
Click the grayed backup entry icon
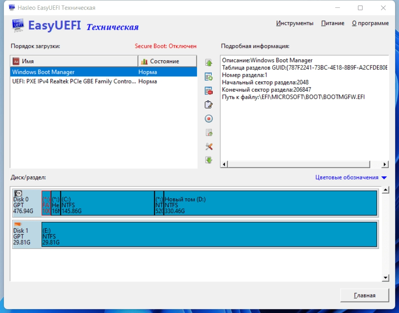[208, 132]
